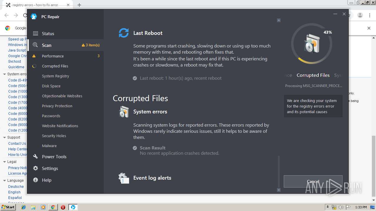Click the Chrome profile avatar icon
This screenshot has width=376, height=211.
coord(360,15)
